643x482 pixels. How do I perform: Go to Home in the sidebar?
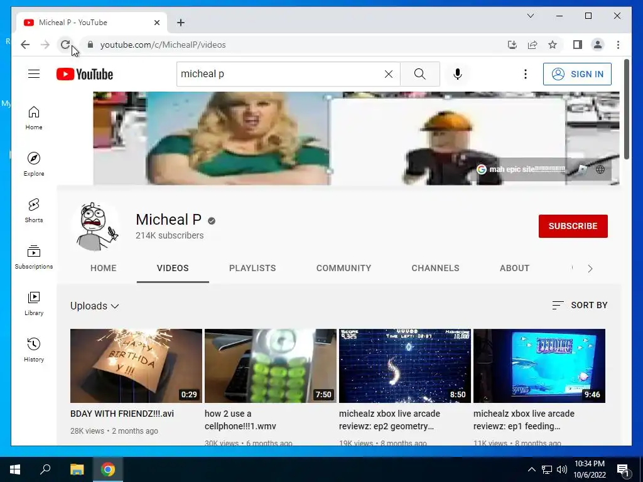[x=34, y=118]
